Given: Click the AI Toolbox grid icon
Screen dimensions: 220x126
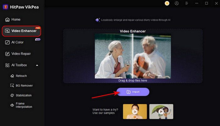Looking at the screenshot, I should coord(7,65).
